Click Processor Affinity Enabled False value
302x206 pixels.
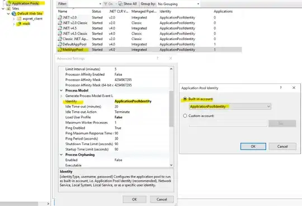point(118,74)
